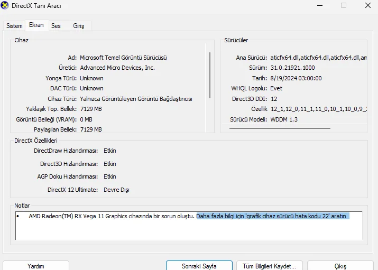Click the 'DirectX 12 Ultimate:' label
This screenshot has width=378, height=270.
click(x=72, y=190)
